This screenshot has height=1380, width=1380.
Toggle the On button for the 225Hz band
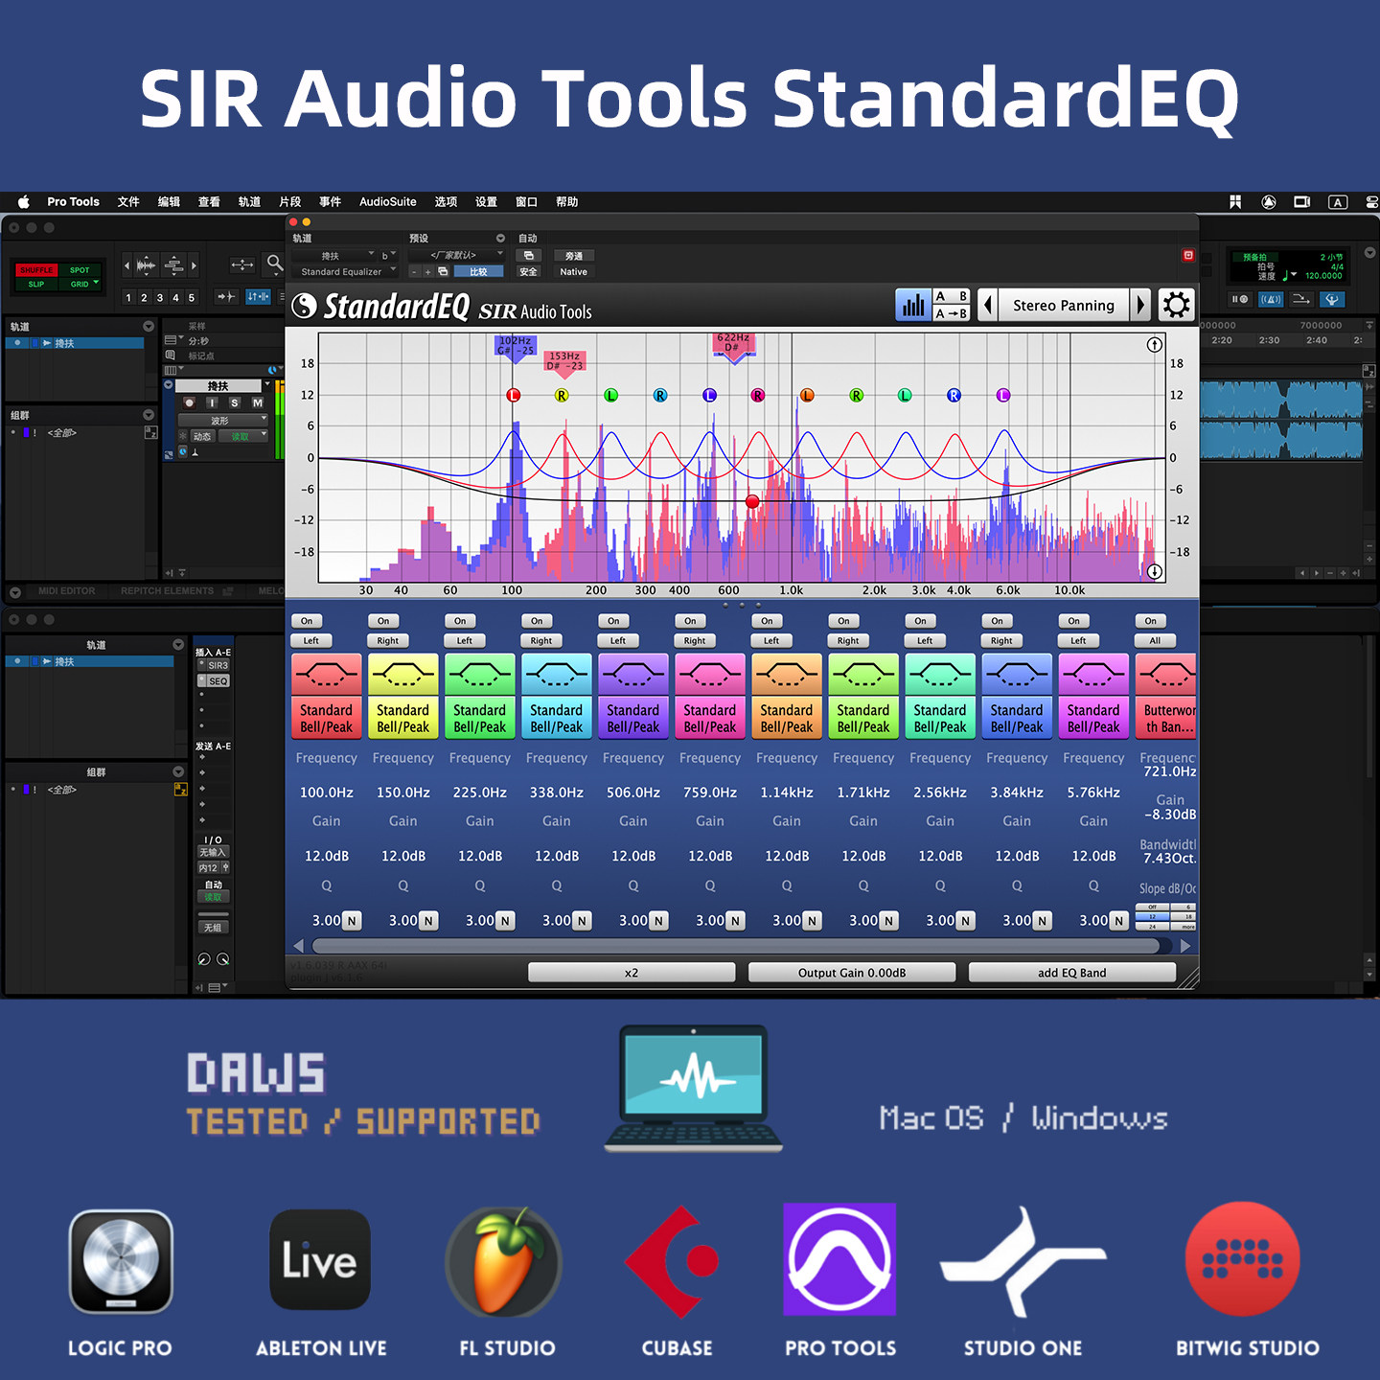[460, 621]
